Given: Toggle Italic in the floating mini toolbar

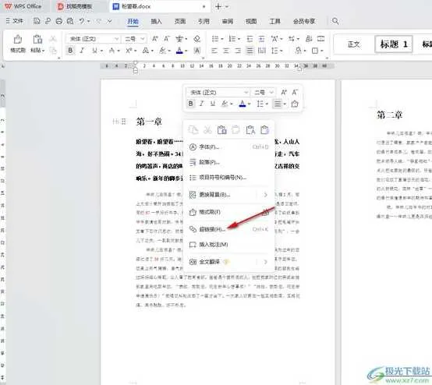Looking at the screenshot, I should (x=201, y=104).
